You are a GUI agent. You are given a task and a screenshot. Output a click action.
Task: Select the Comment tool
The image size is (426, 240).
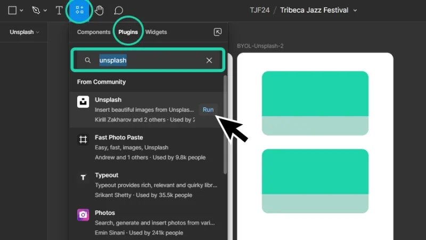click(x=118, y=10)
